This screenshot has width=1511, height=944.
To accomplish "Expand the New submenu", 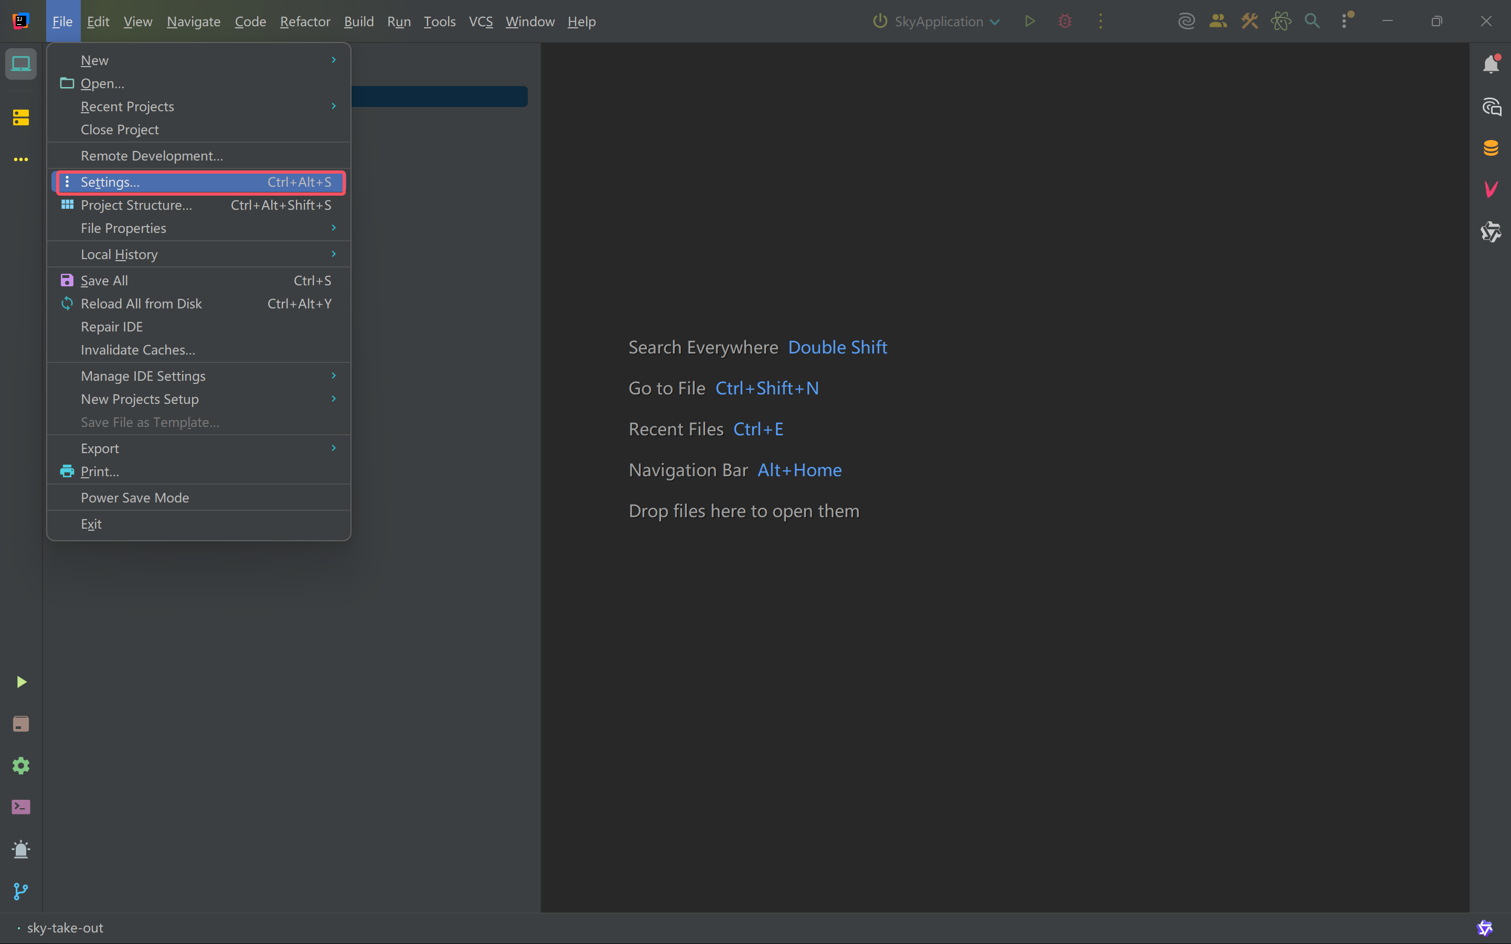I will click(x=94, y=60).
